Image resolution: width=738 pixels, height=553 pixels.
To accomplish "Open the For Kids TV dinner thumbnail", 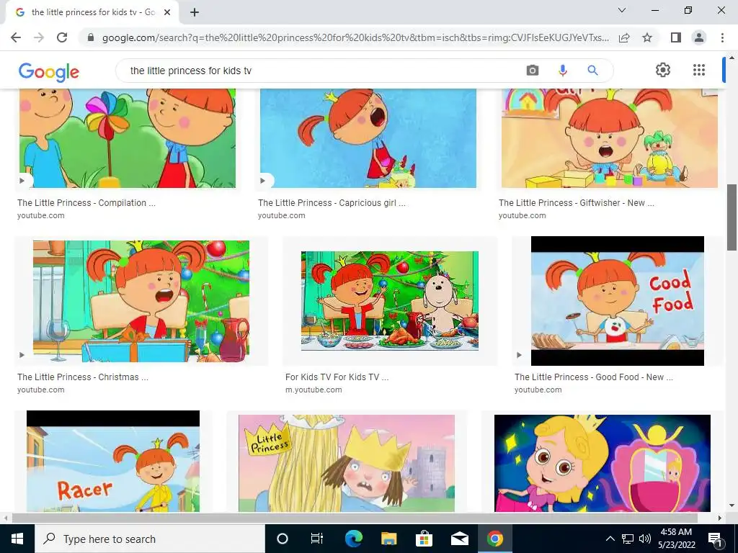I will [x=390, y=301].
